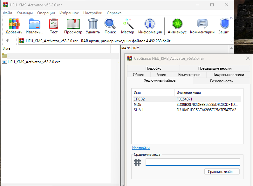Close the Свойства properties dialog
The height and width of the screenshot is (186, 253).
[x=248, y=58]
